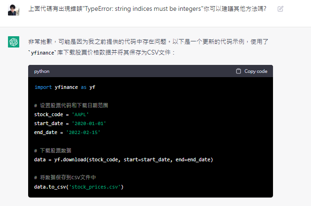Click the user profile avatar

[14, 10]
